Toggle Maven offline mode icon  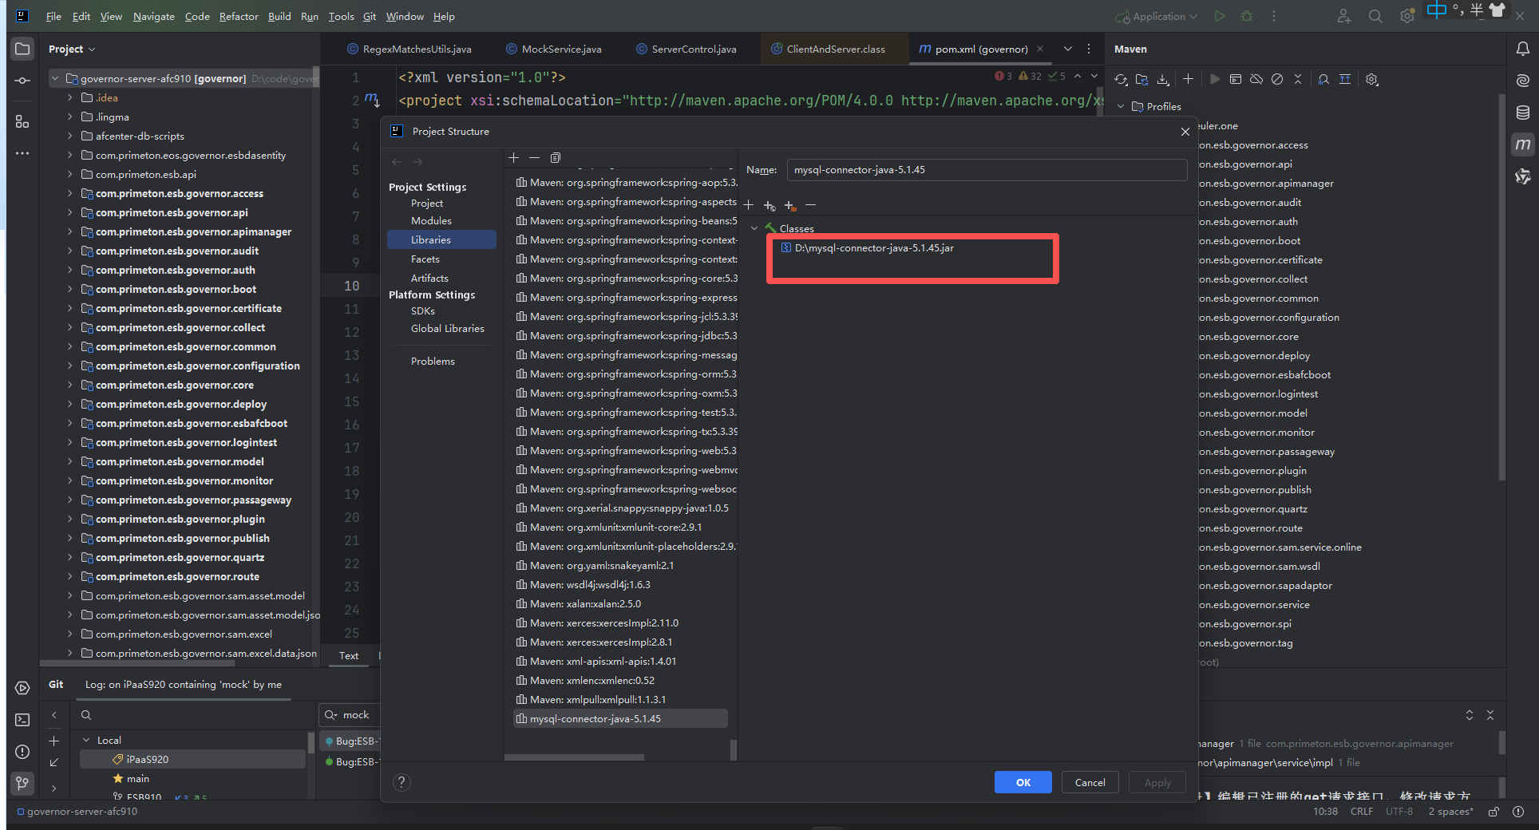[x=1256, y=79]
